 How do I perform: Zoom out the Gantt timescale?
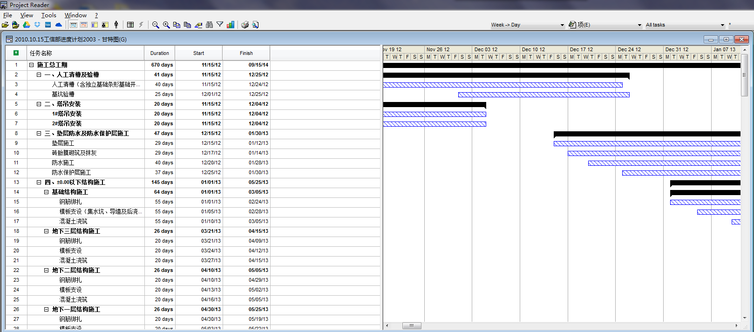pos(156,25)
